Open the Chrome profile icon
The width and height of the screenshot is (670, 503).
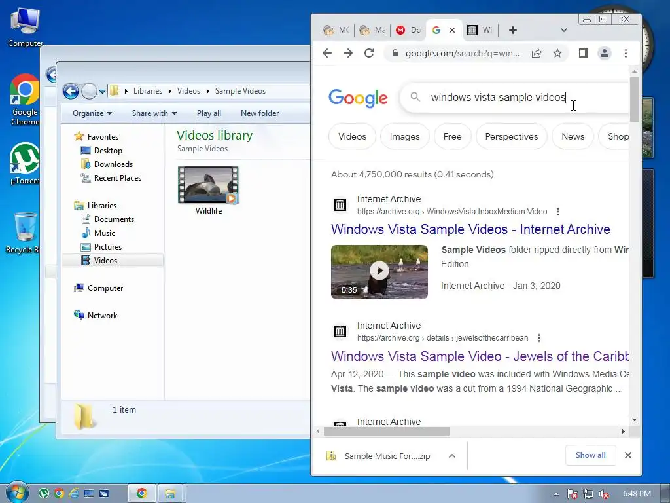(x=604, y=53)
